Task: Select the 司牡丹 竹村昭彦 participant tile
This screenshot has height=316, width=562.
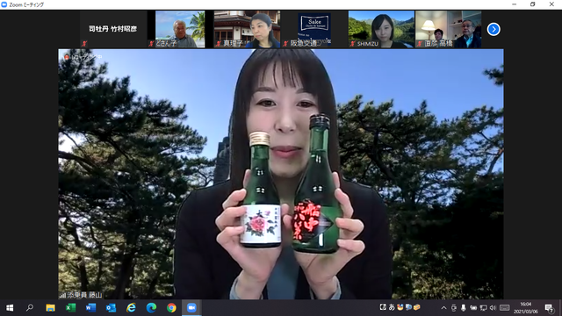Action: pos(113,29)
